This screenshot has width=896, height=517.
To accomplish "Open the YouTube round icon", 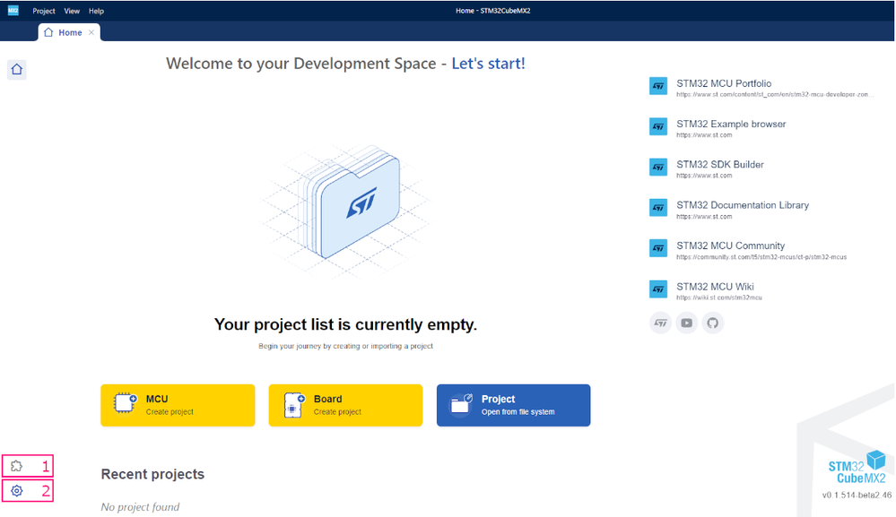I will coord(687,323).
